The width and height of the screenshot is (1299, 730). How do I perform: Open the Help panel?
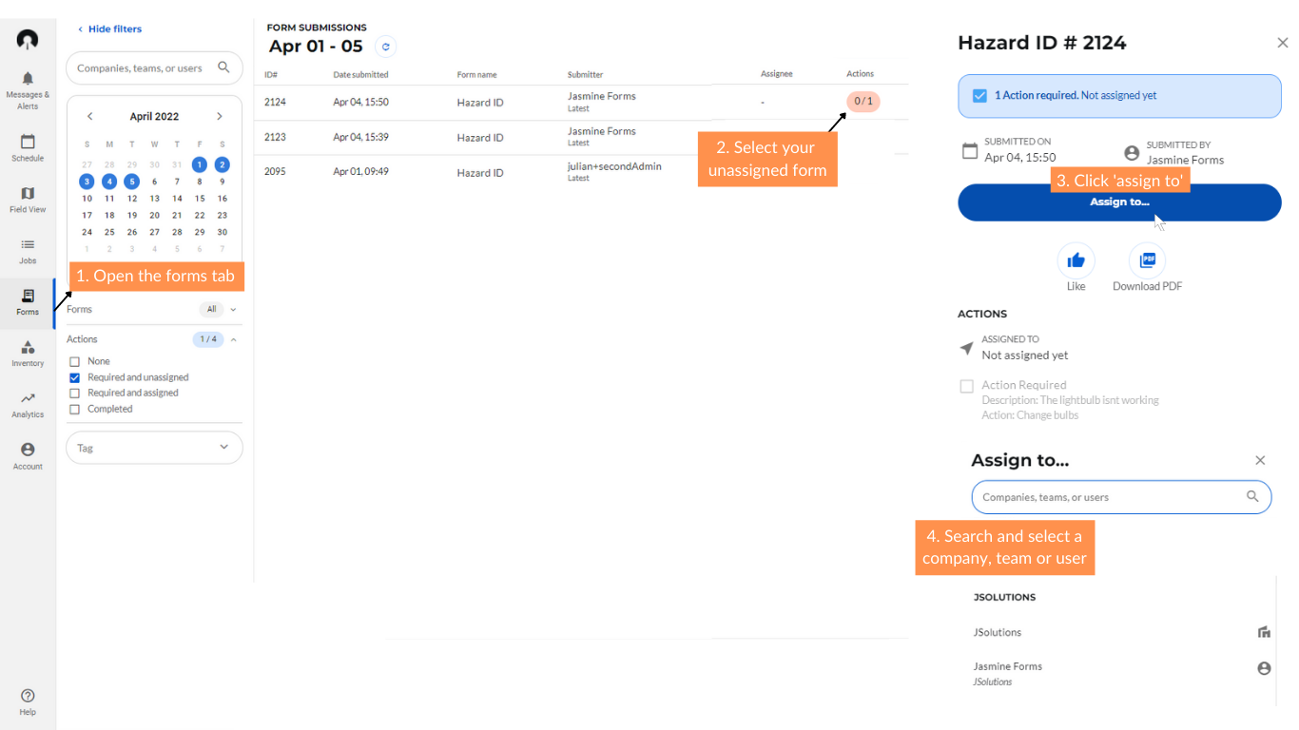click(x=28, y=701)
